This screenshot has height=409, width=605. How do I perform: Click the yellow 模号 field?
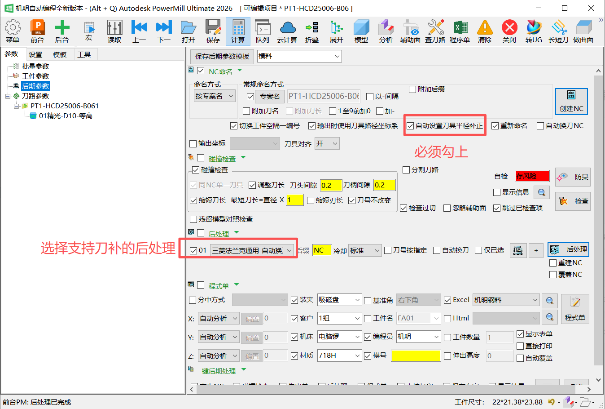click(416, 356)
